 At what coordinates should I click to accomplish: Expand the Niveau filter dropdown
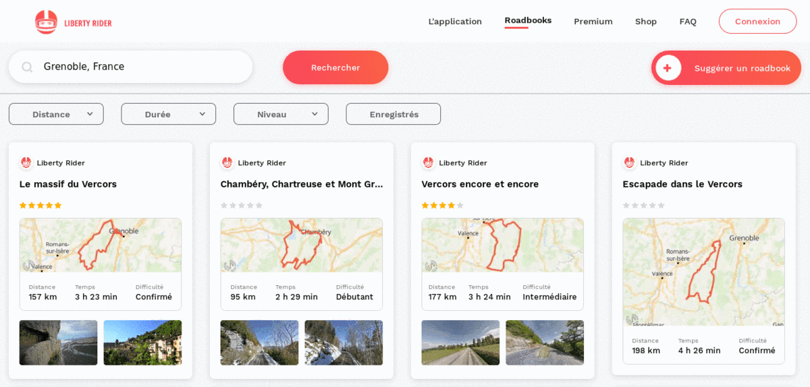point(281,114)
